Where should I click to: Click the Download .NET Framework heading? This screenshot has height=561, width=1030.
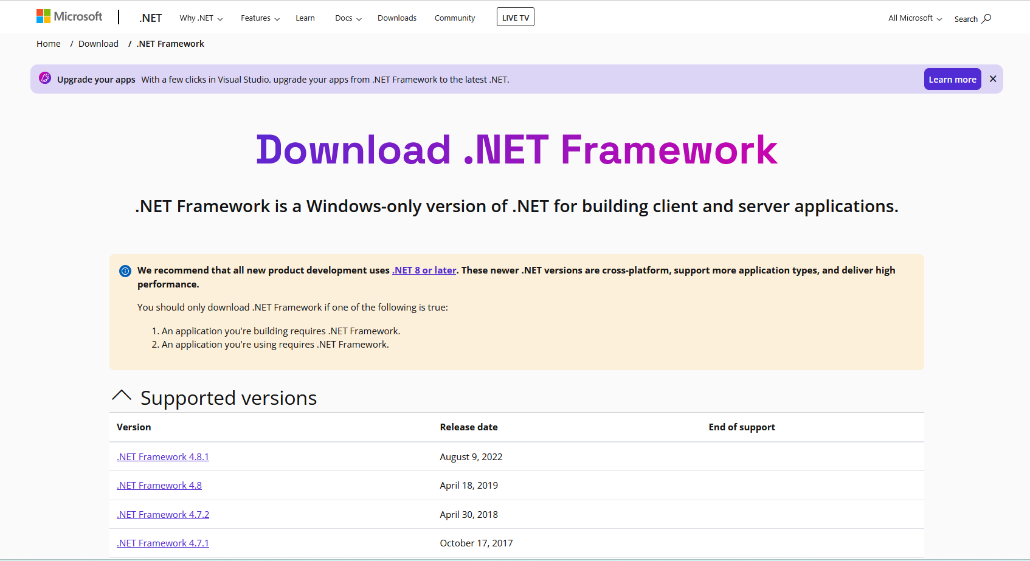click(x=517, y=150)
